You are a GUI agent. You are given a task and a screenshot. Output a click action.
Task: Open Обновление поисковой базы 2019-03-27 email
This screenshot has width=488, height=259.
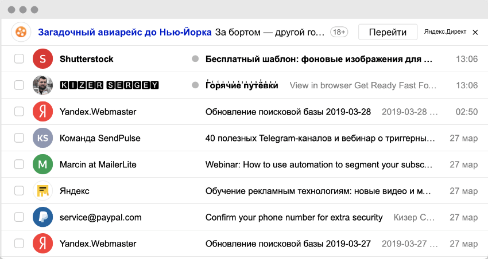coord(288,244)
